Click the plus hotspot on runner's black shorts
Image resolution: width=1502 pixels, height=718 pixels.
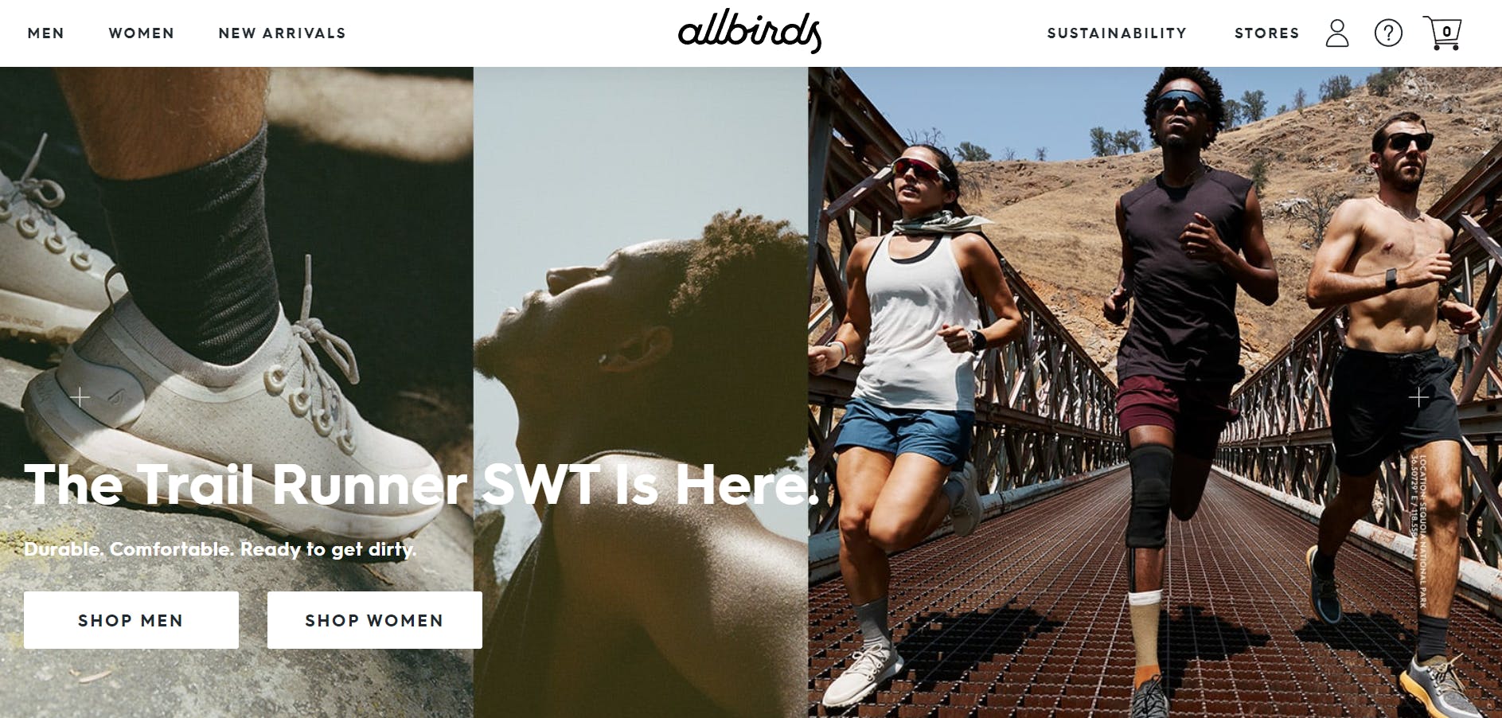(1418, 396)
